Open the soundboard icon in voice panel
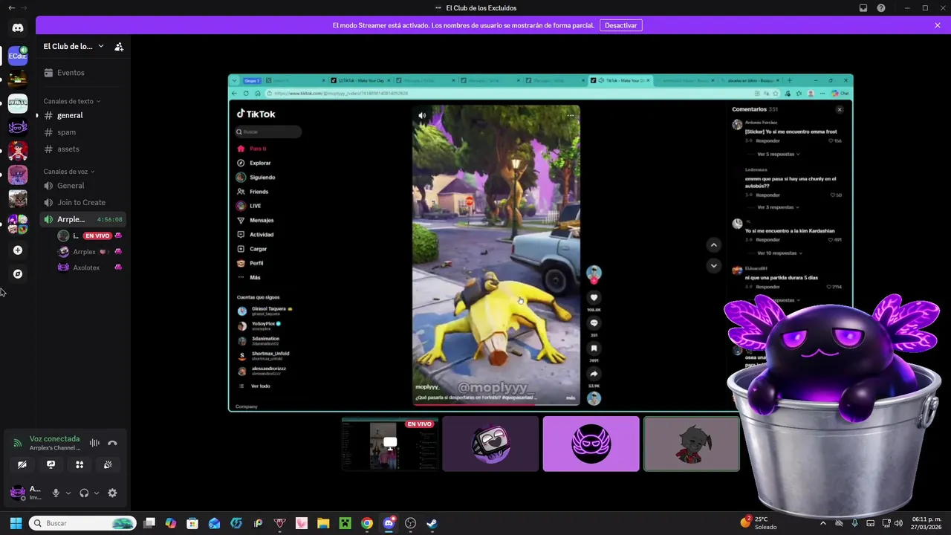The image size is (951, 535). point(108,465)
